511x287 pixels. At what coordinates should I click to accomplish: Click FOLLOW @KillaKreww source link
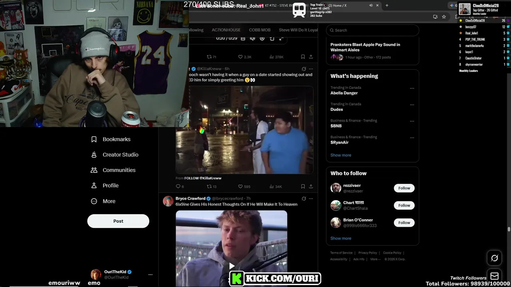[203, 178]
